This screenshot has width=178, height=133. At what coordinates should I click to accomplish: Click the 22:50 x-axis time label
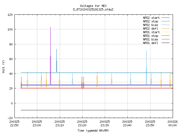(x=14, y=125)
